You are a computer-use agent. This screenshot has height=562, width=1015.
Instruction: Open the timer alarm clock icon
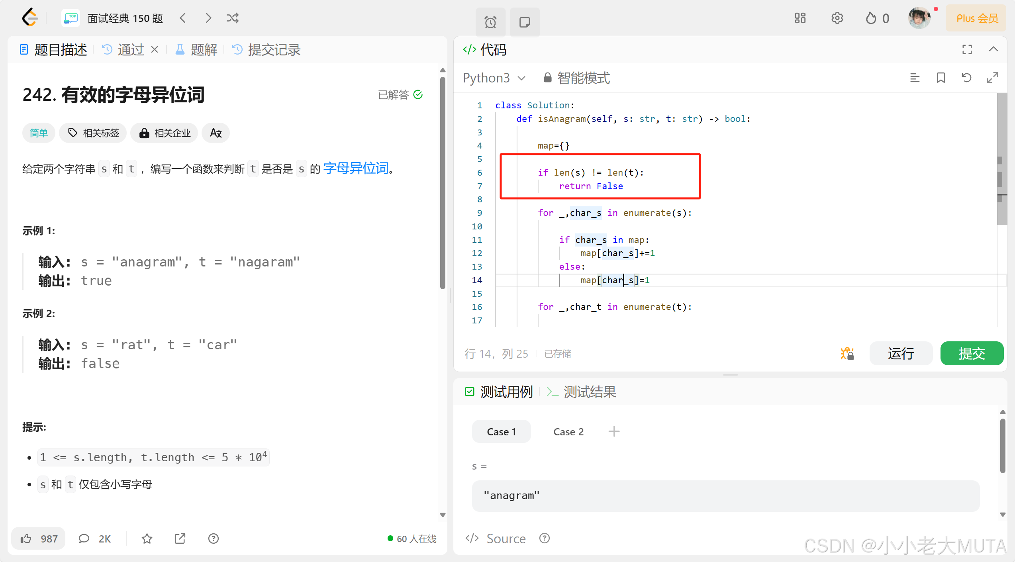pos(490,22)
